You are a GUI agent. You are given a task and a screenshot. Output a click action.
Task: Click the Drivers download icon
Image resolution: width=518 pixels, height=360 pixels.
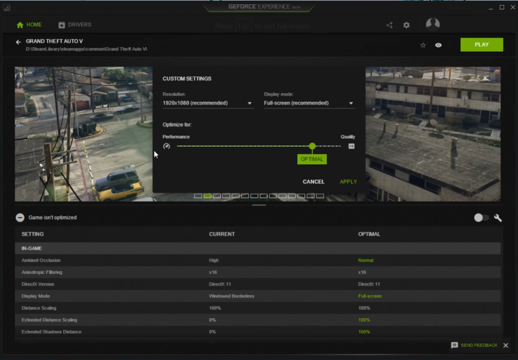tap(62, 25)
